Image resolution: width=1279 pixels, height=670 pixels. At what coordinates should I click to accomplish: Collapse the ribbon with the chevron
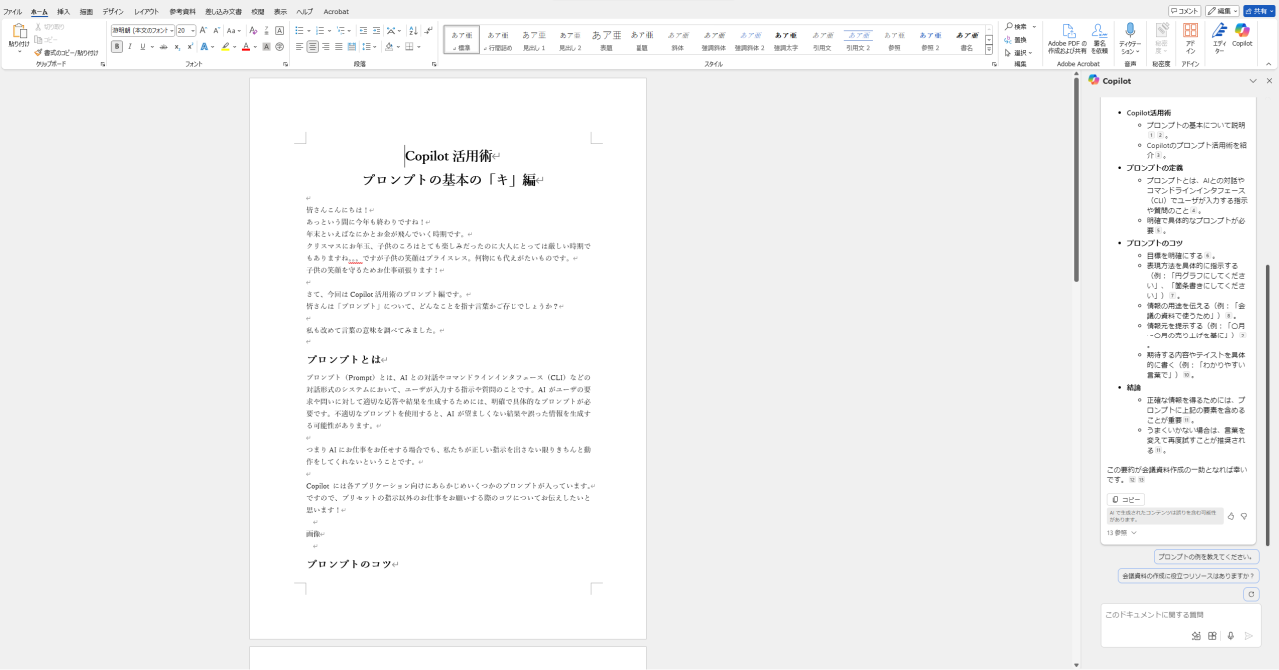pyautogui.click(x=1270, y=64)
